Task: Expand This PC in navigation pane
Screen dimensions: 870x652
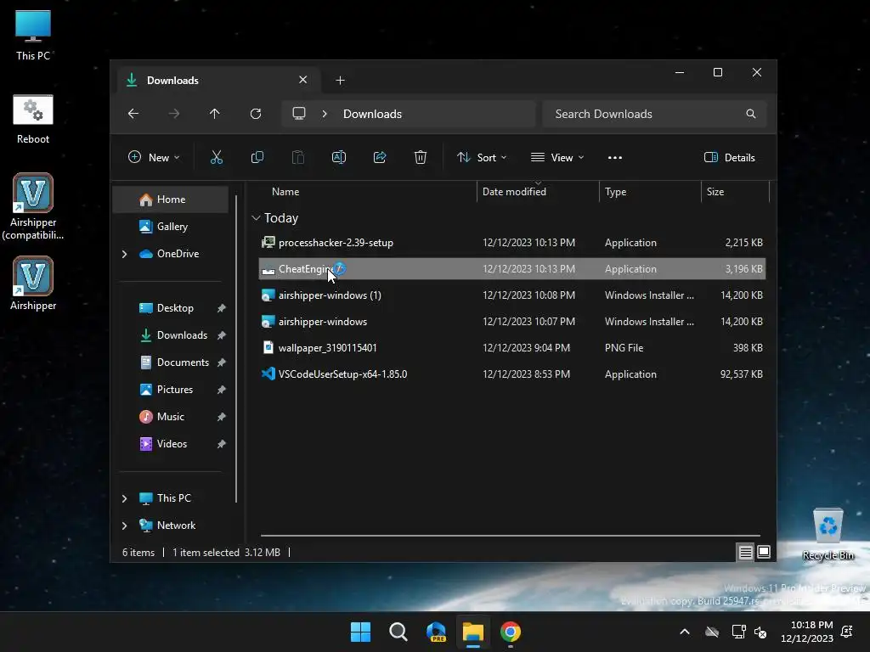Action: tap(124, 498)
